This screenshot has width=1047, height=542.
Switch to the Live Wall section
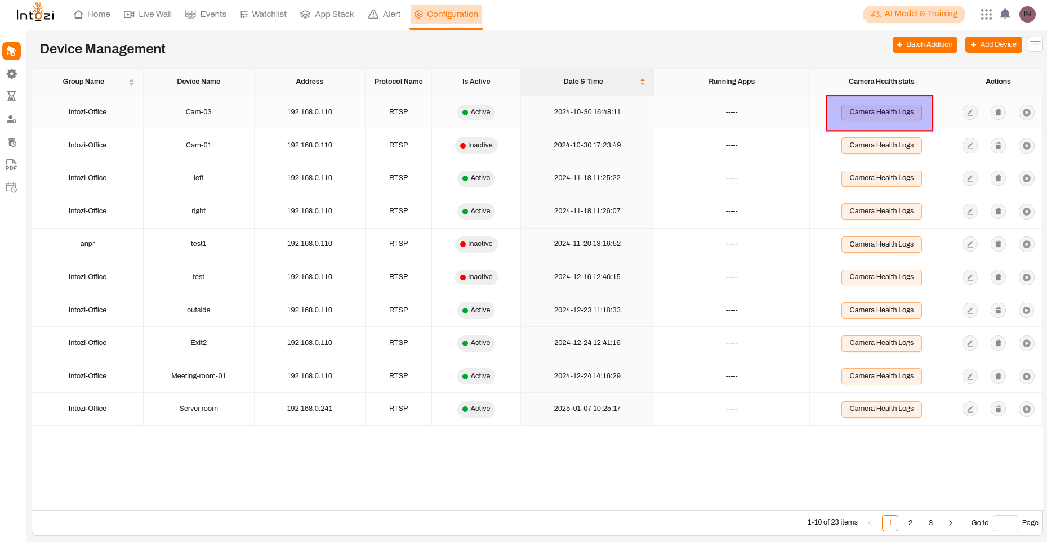148,14
